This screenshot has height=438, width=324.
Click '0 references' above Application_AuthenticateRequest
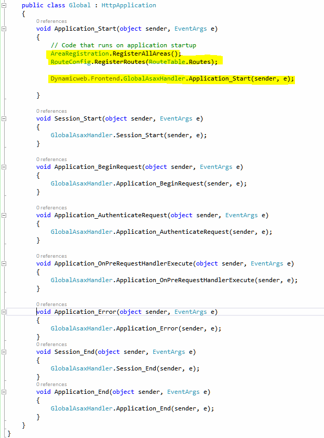click(51, 208)
